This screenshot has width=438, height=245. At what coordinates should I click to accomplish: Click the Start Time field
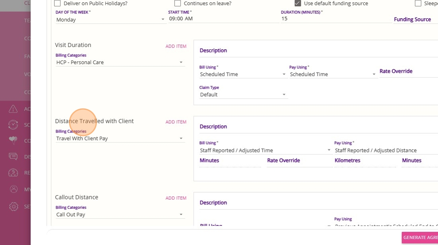coord(223,19)
